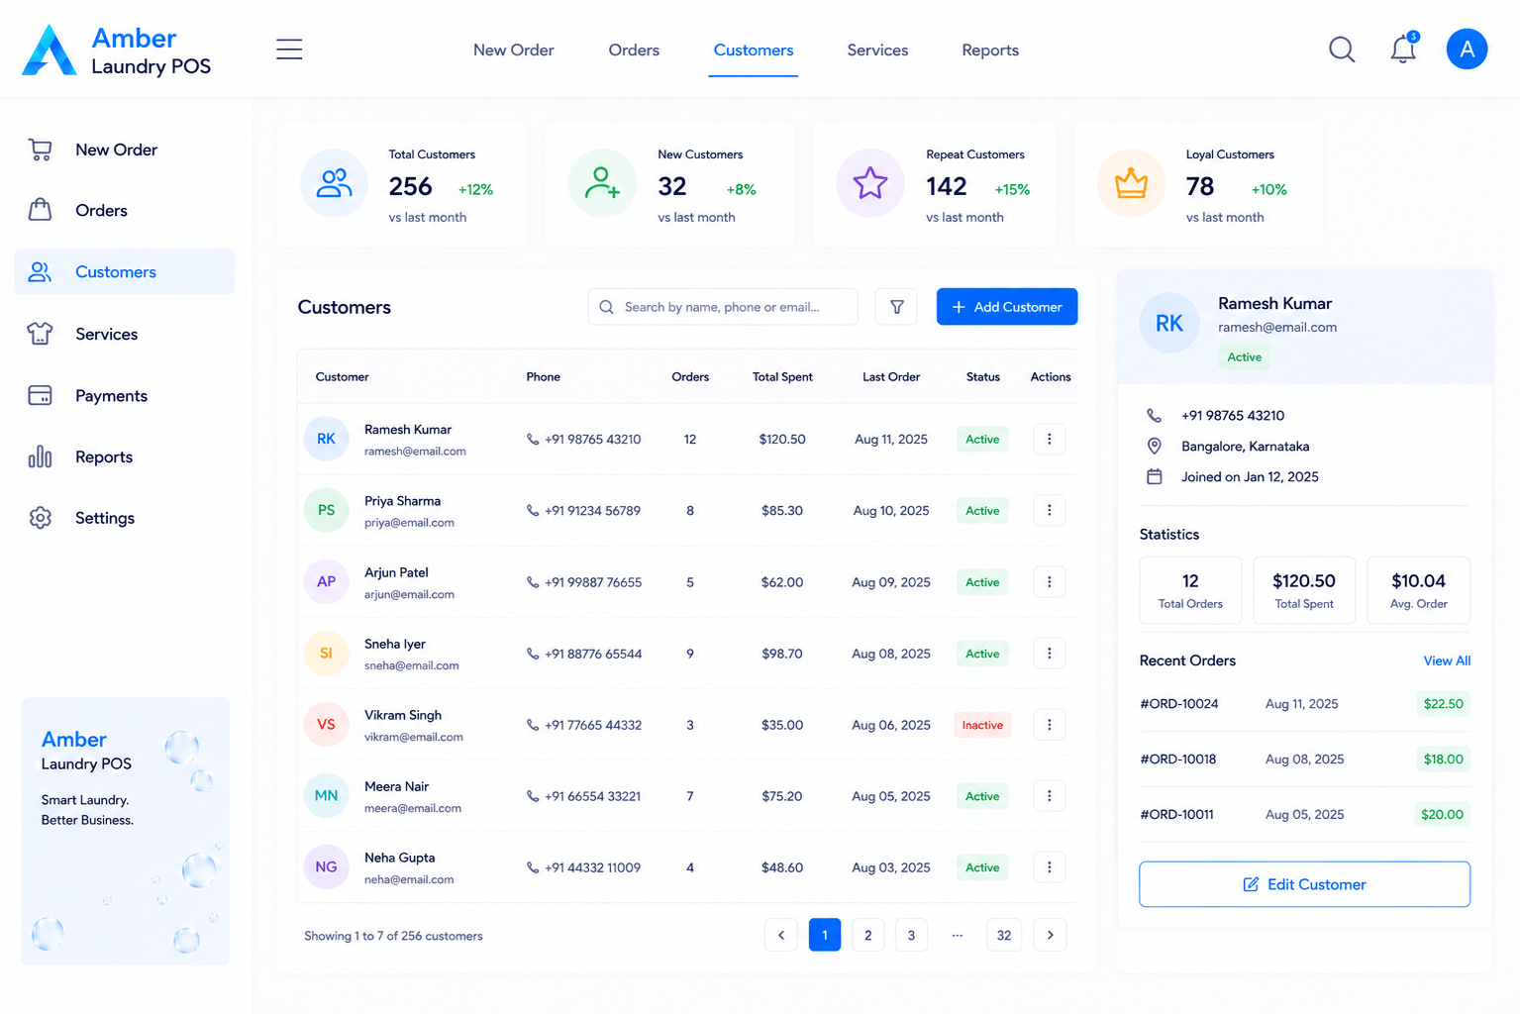Open Services top navigation tab
Screen dimensions: 1520x1014
click(x=877, y=51)
